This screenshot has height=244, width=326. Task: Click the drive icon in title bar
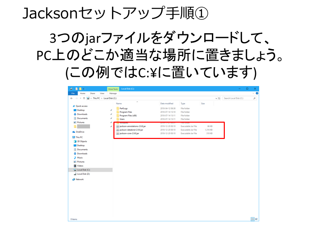71,89
